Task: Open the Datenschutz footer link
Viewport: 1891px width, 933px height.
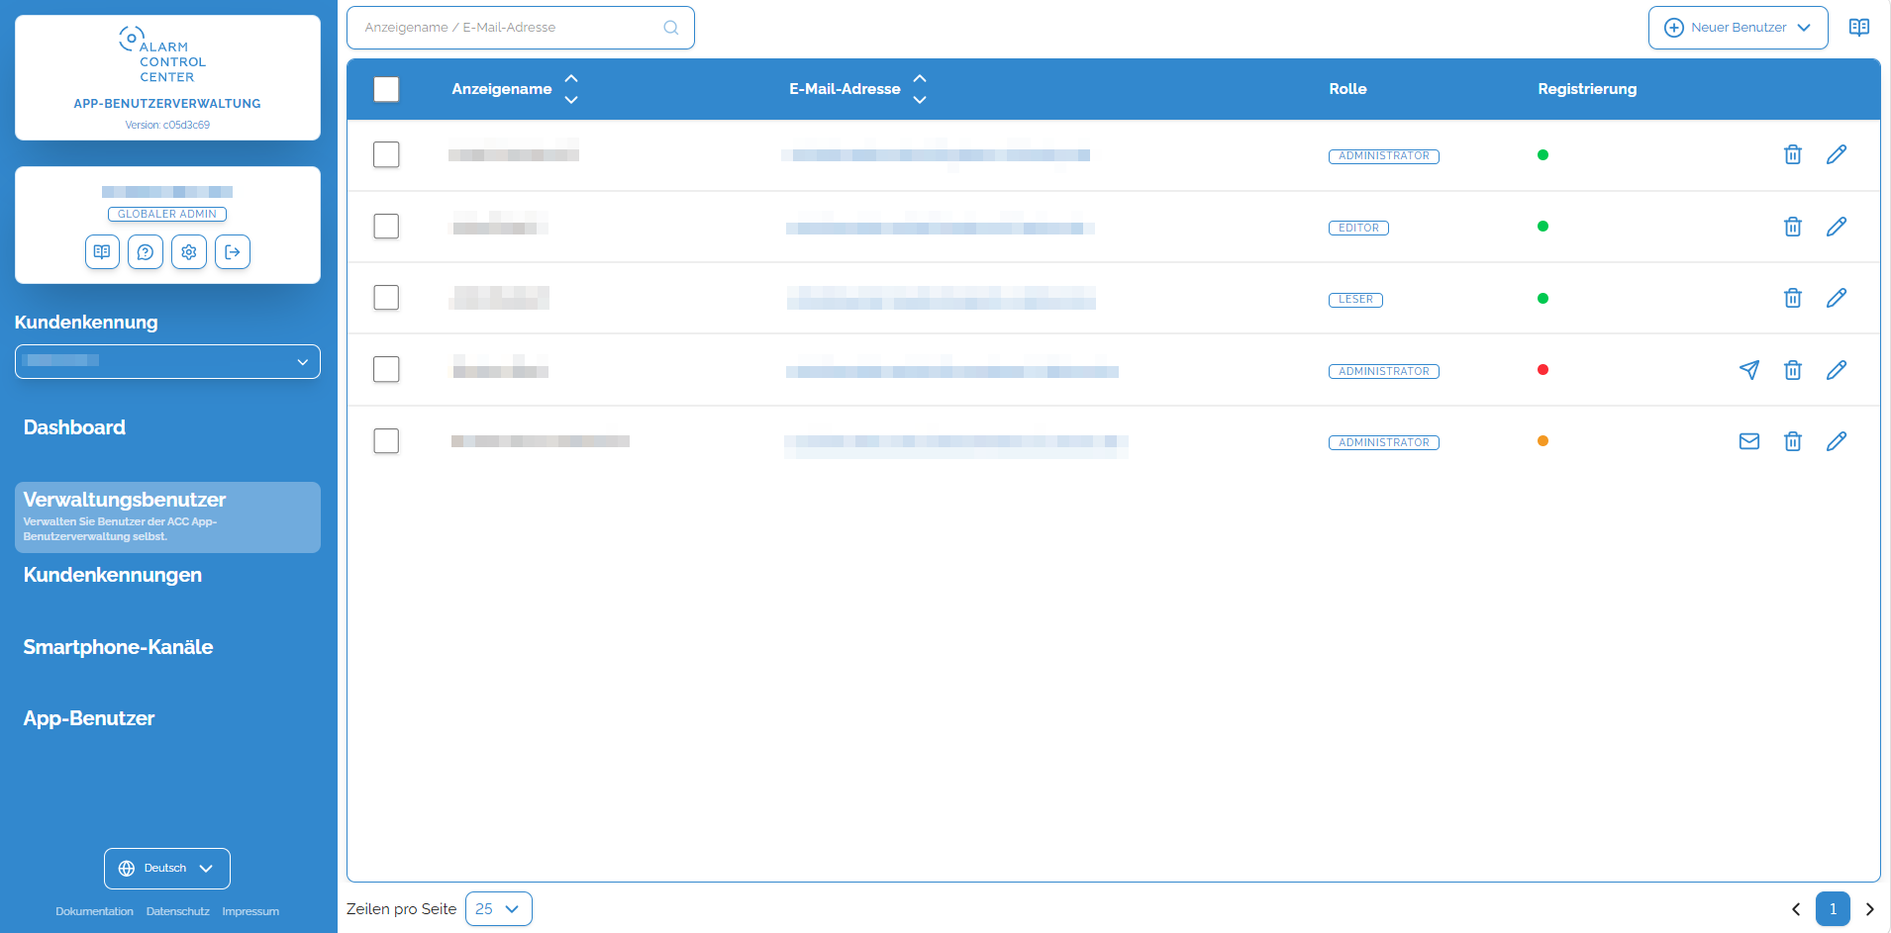Action: pos(178,911)
